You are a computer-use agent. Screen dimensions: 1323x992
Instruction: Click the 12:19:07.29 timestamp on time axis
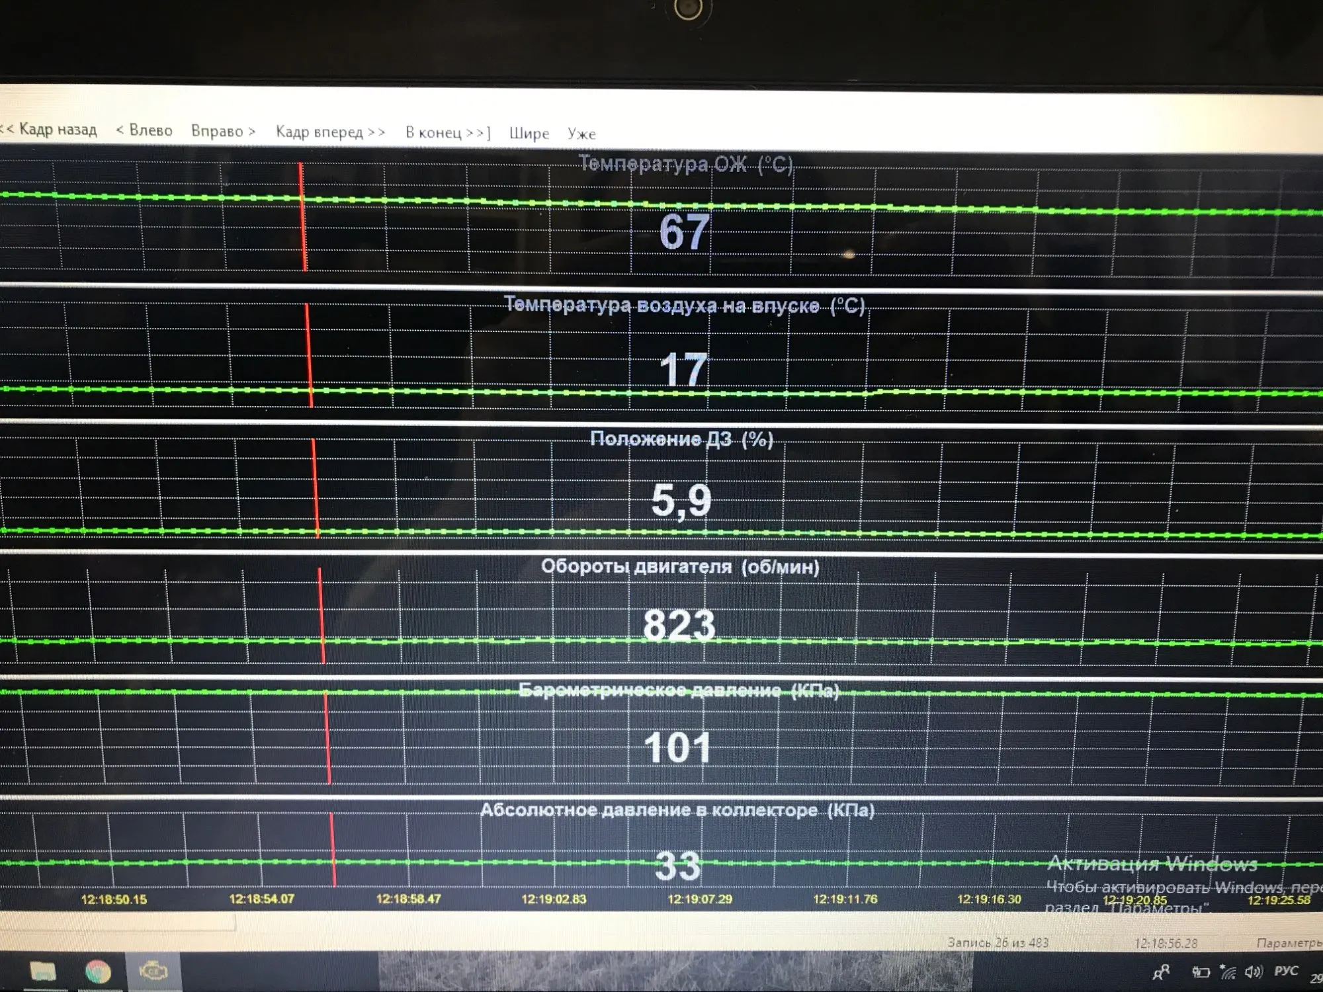(x=699, y=899)
